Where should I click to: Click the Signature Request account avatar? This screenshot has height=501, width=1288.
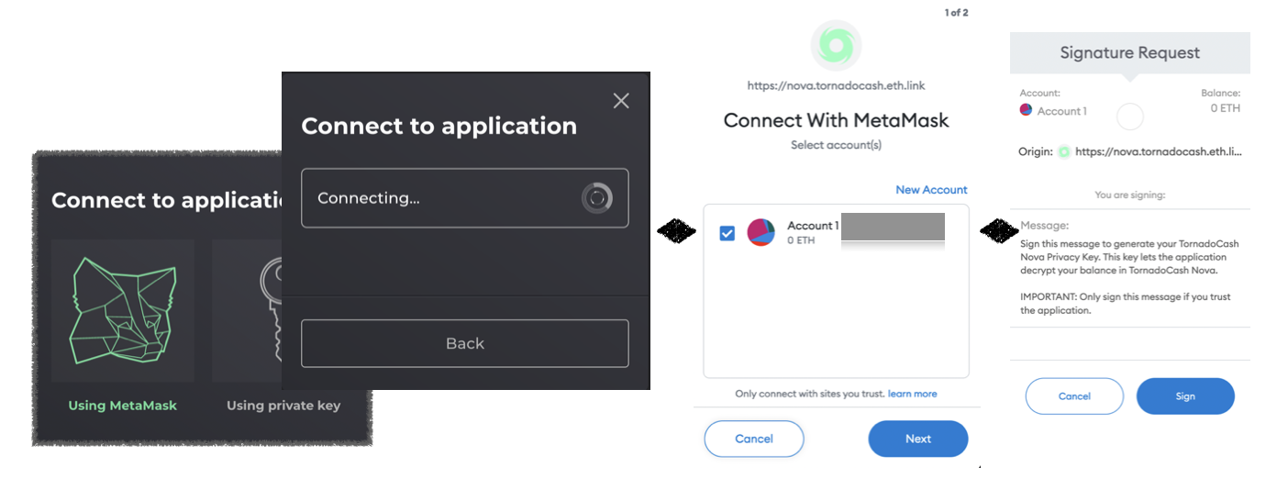pyautogui.click(x=1026, y=111)
